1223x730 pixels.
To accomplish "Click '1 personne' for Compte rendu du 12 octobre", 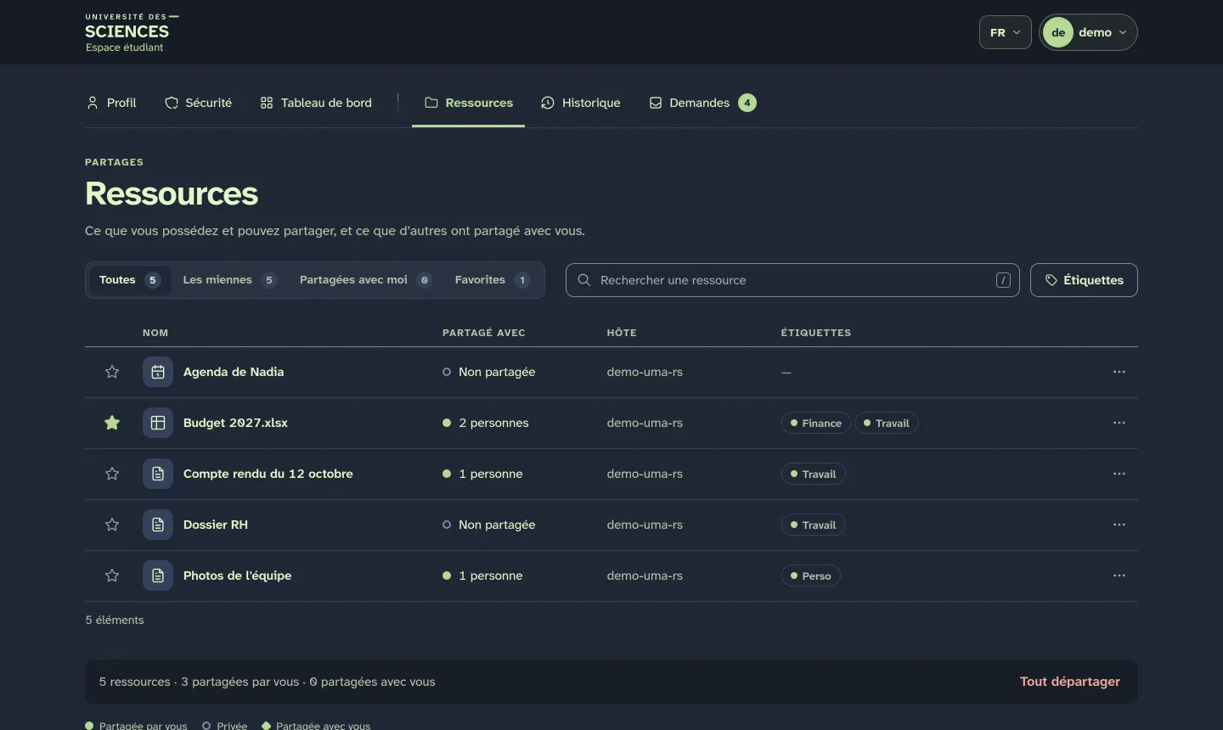I will (x=482, y=474).
